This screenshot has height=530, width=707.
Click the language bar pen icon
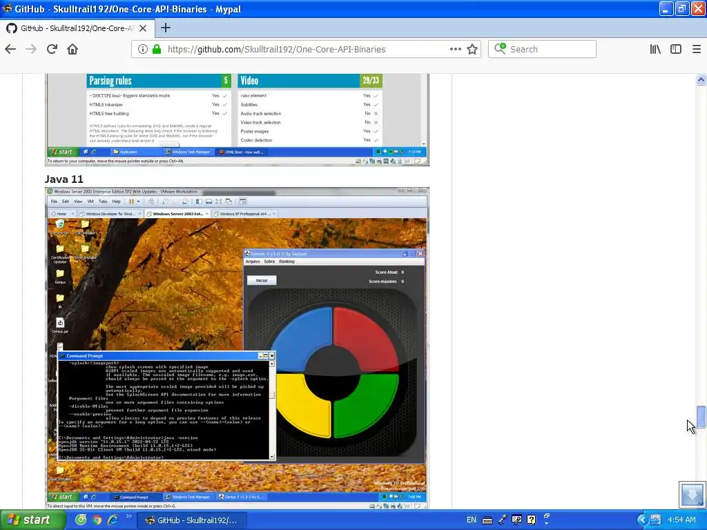(x=503, y=520)
